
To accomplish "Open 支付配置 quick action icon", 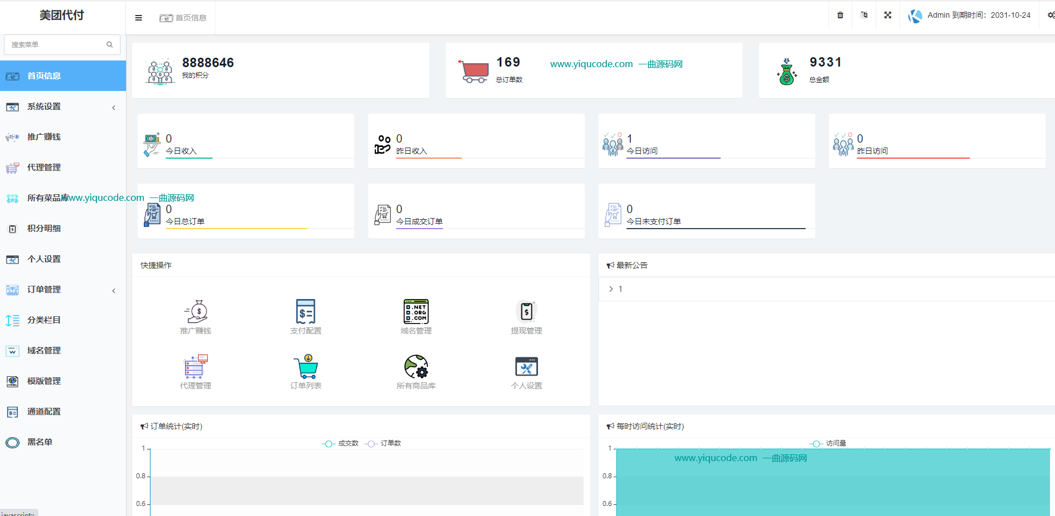I will (305, 312).
